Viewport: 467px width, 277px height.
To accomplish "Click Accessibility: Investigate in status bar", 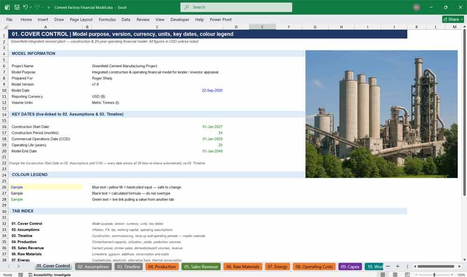I will [x=50, y=275].
